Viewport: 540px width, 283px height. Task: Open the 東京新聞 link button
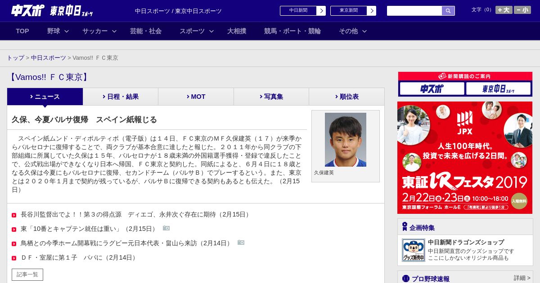point(349,11)
